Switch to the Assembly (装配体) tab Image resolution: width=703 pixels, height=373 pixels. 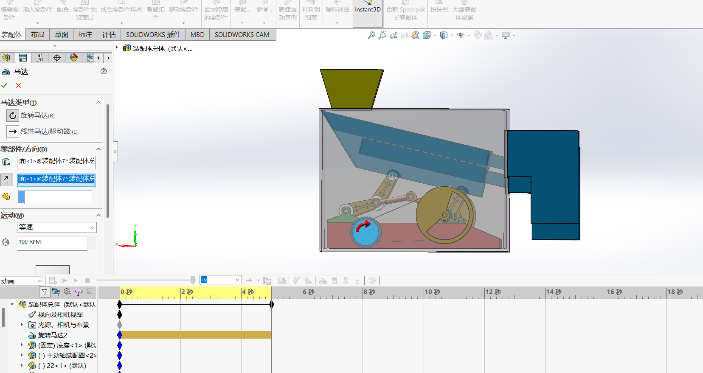12,35
